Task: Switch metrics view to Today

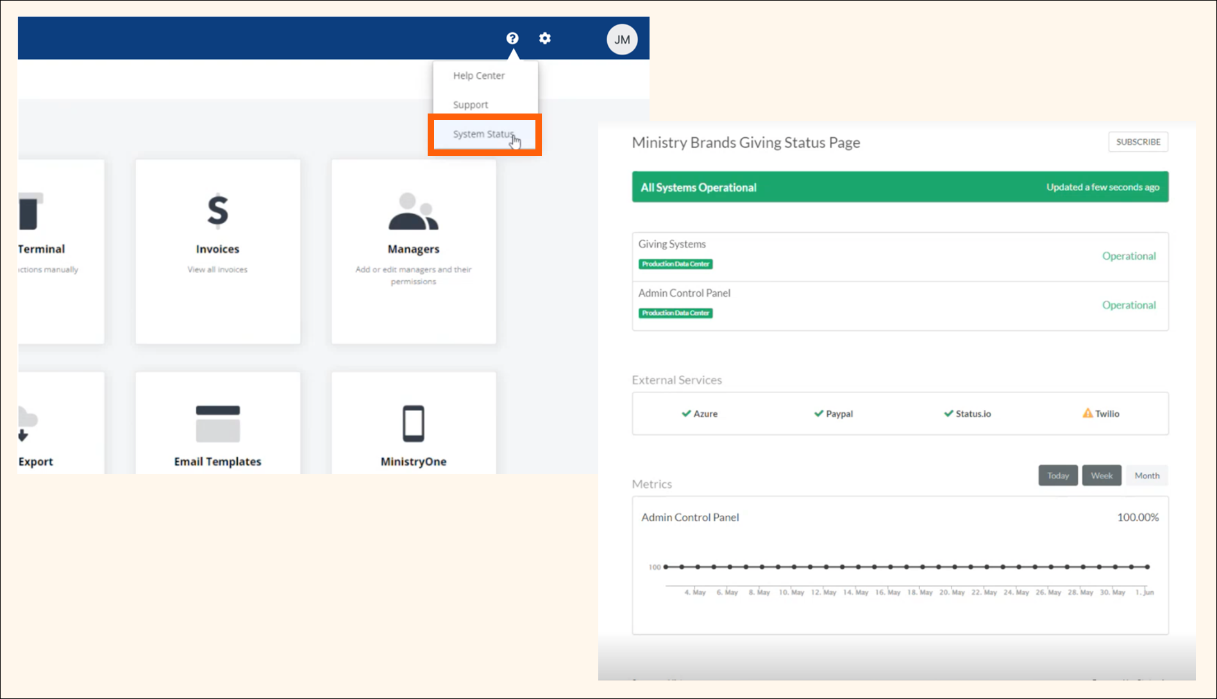Action: 1057,476
